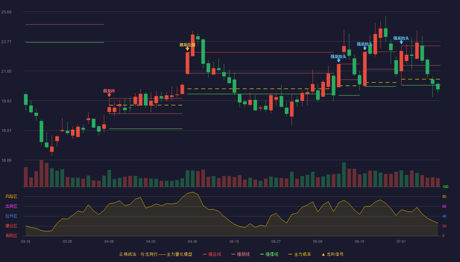Toggle the 云梯战法 · 与龙同行 主力量化模型 legend entry

156,254
